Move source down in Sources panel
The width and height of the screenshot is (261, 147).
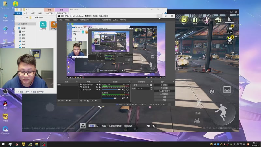click(x=96, y=101)
